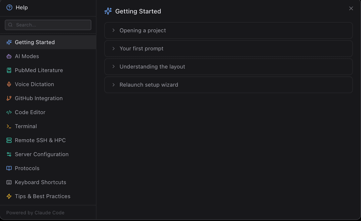This screenshot has width=361, height=221.
Task: Close the Help dialog
Action: tap(351, 8)
